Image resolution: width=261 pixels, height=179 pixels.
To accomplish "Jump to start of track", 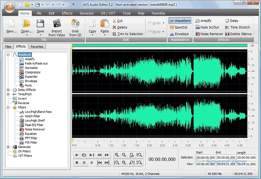I will (x=99, y=163).
